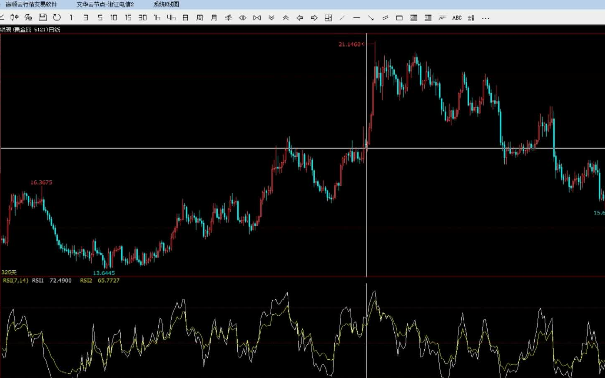Switch to the weekly (周) chart
605x378 pixels.
coord(200,17)
